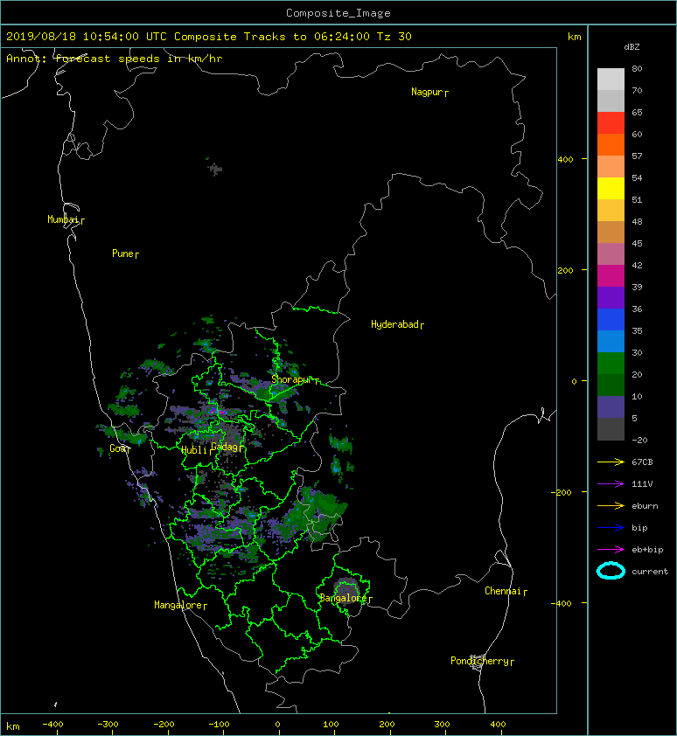677x736 pixels.
Task: Click the Goa label on map
Action: [120, 448]
